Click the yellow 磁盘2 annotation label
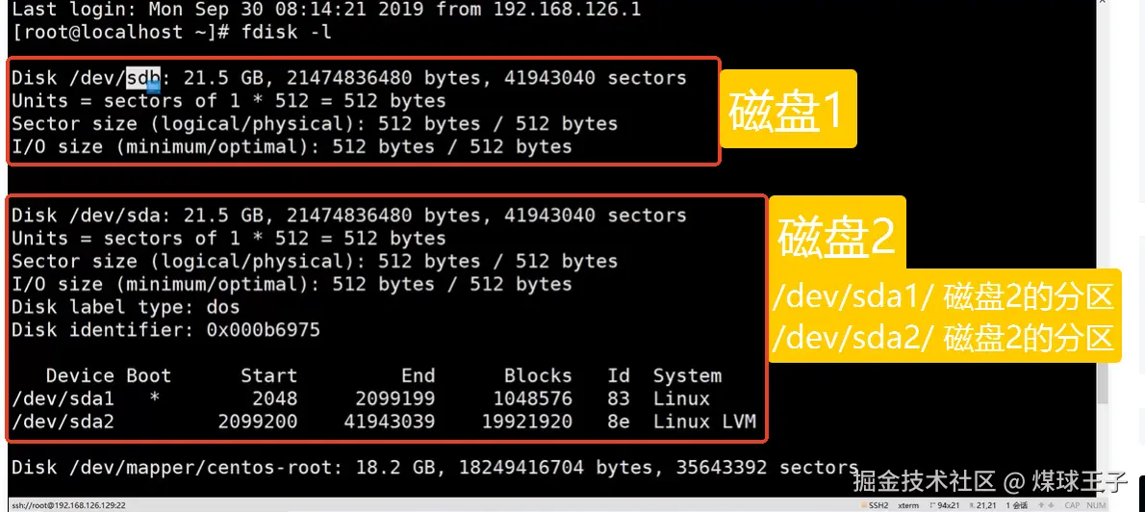This screenshot has width=1145, height=512. [x=837, y=236]
